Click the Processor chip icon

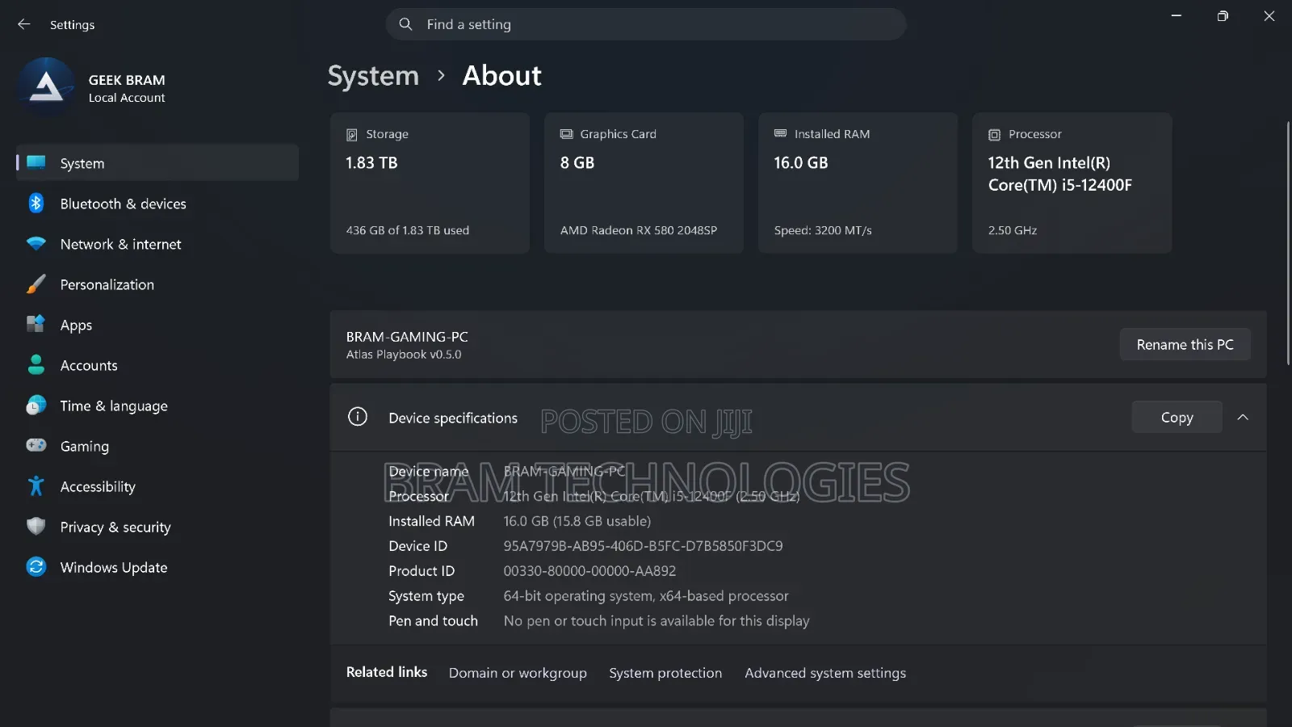pos(995,135)
